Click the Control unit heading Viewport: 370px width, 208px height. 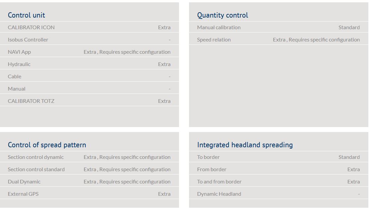pos(26,15)
